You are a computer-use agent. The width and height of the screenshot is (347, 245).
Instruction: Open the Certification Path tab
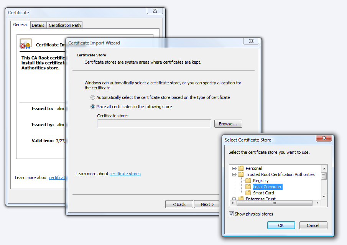pyautogui.click(x=65, y=25)
